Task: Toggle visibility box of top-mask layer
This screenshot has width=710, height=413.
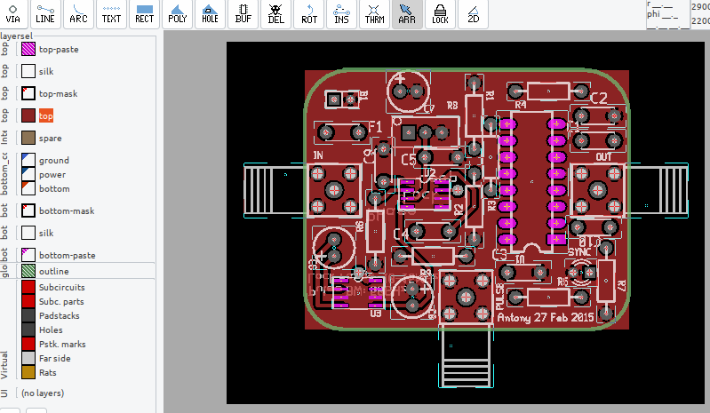Action: (28, 93)
